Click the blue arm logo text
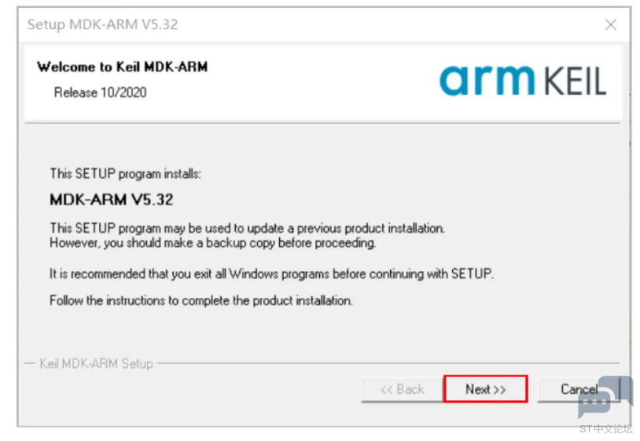Screen dimensions: 640x441 pos(487,80)
